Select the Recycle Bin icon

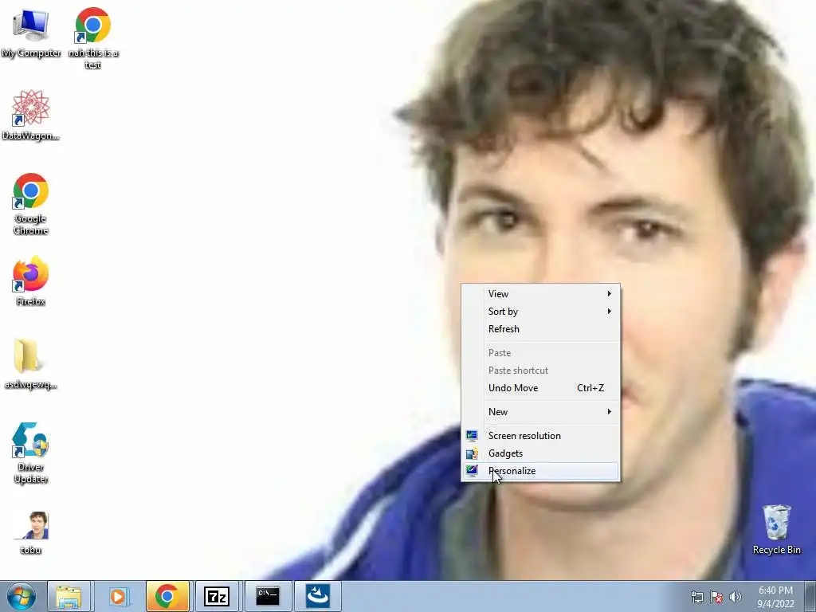pyautogui.click(x=776, y=529)
